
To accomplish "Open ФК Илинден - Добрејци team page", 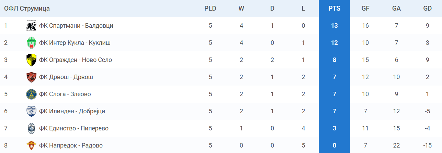I will point(72,111).
